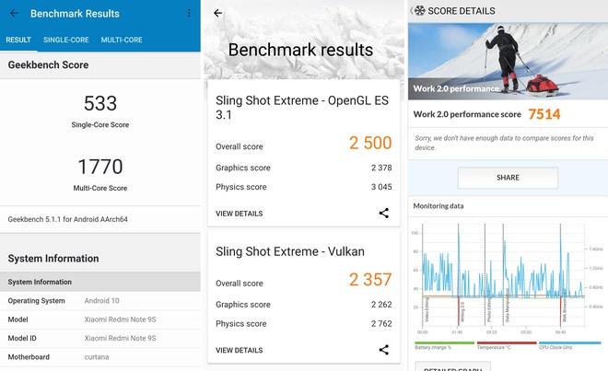Click the 533 single-core score
Viewport: 608px width, 371px height.
point(100,103)
